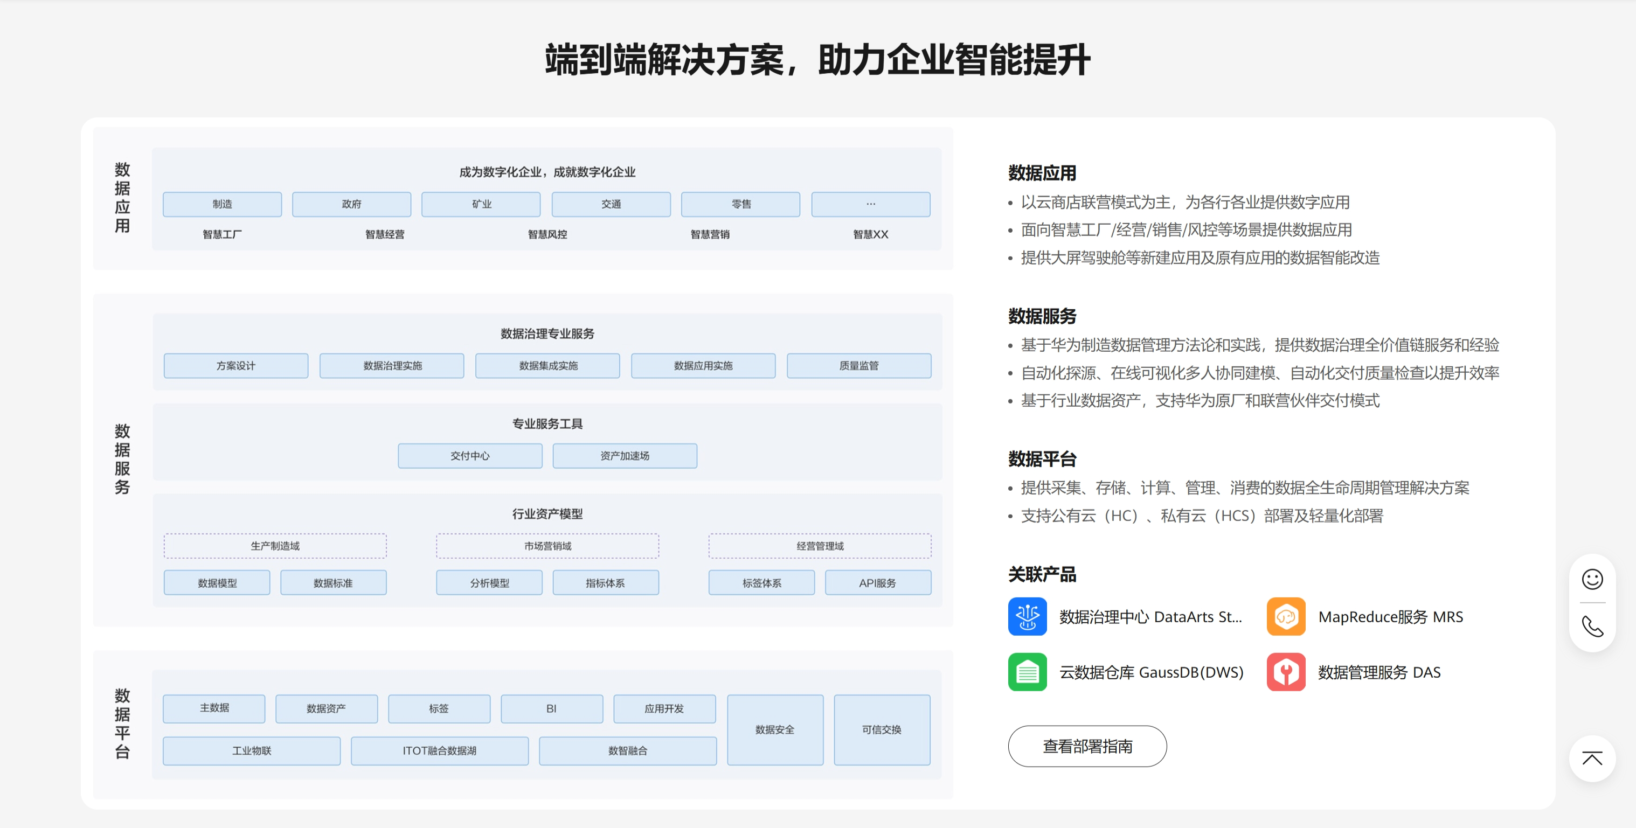Image resolution: width=1636 pixels, height=828 pixels.
Task: Click the 数据安全 box
Action: [775, 729]
